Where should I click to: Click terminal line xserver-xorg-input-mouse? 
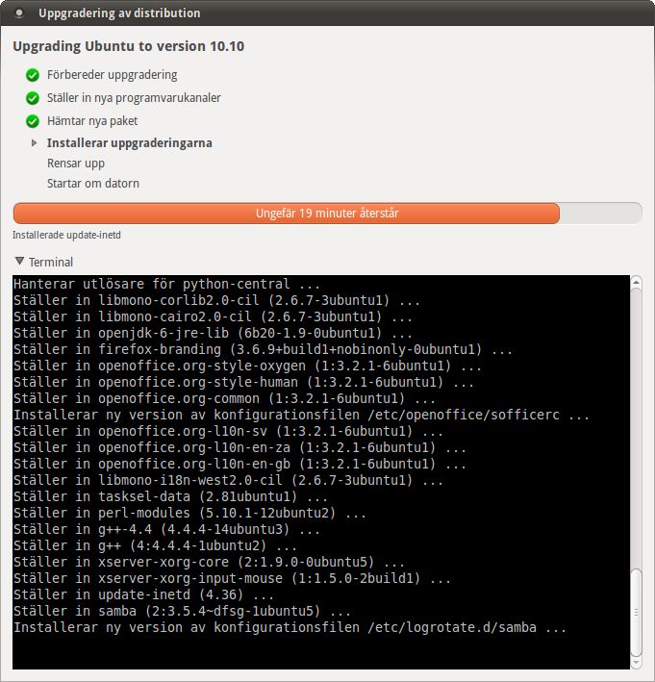click(x=232, y=578)
